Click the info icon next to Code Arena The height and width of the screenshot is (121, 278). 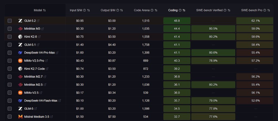[152, 10]
